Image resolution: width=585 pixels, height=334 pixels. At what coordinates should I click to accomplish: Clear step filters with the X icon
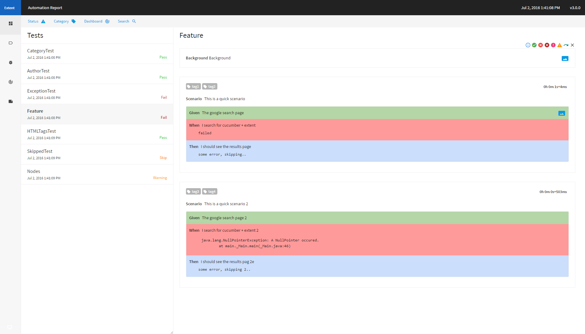point(572,45)
